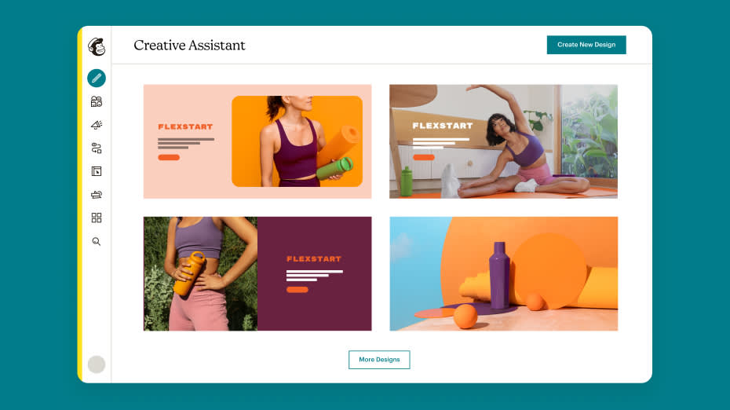Open the Audience icon in sidebar
The image size is (730, 410).
coord(97,101)
